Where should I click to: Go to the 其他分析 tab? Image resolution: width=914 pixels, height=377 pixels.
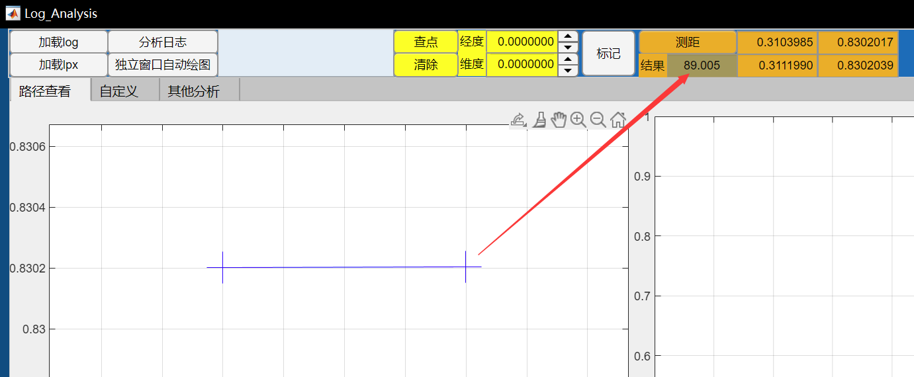point(193,91)
